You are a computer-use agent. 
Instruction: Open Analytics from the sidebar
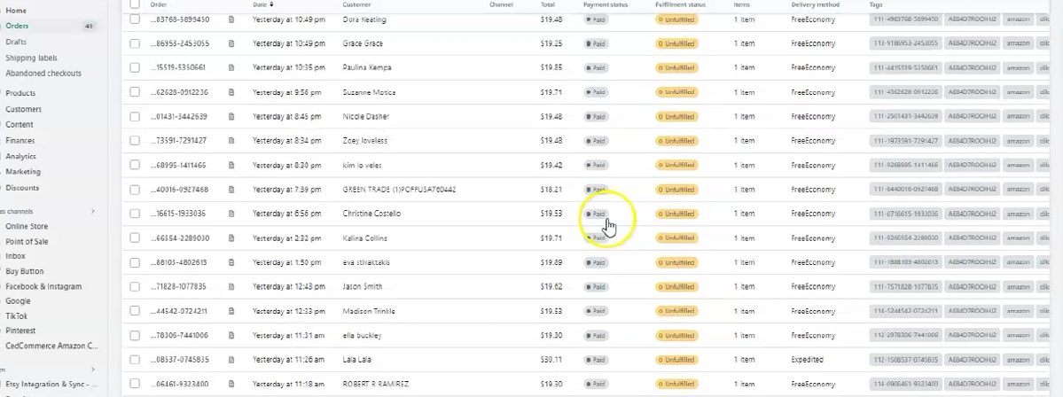tap(21, 156)
